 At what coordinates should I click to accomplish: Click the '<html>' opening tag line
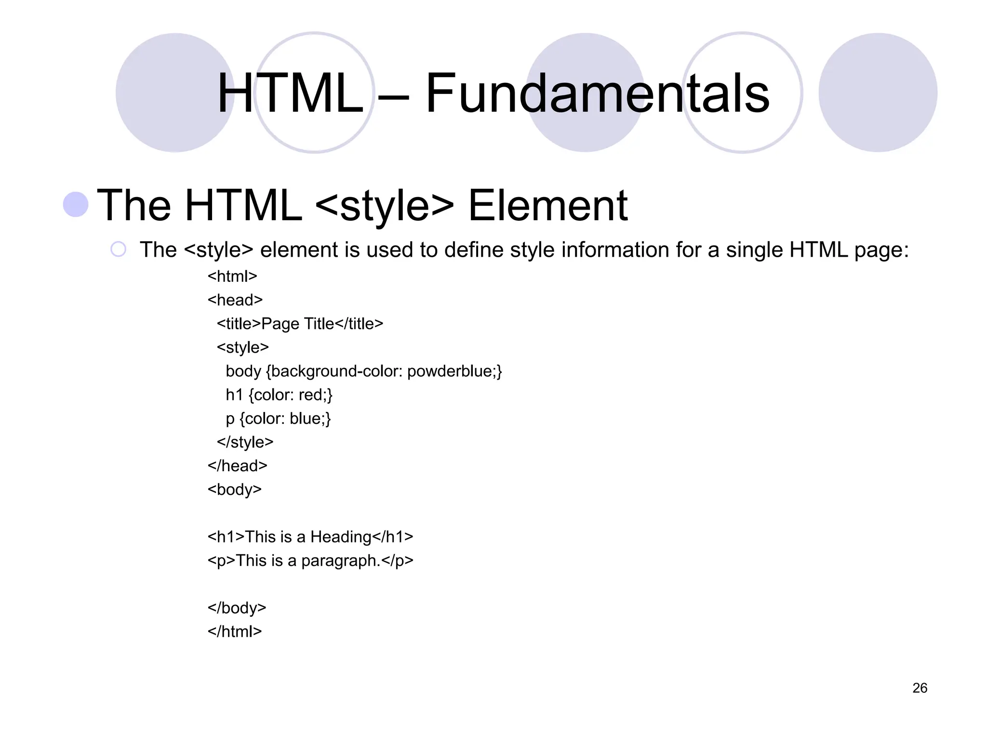(x=232, y=277)
